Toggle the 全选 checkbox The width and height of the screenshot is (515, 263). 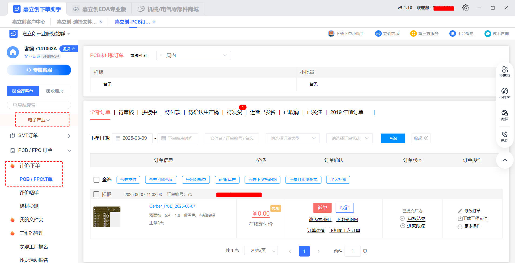point(96,180)
